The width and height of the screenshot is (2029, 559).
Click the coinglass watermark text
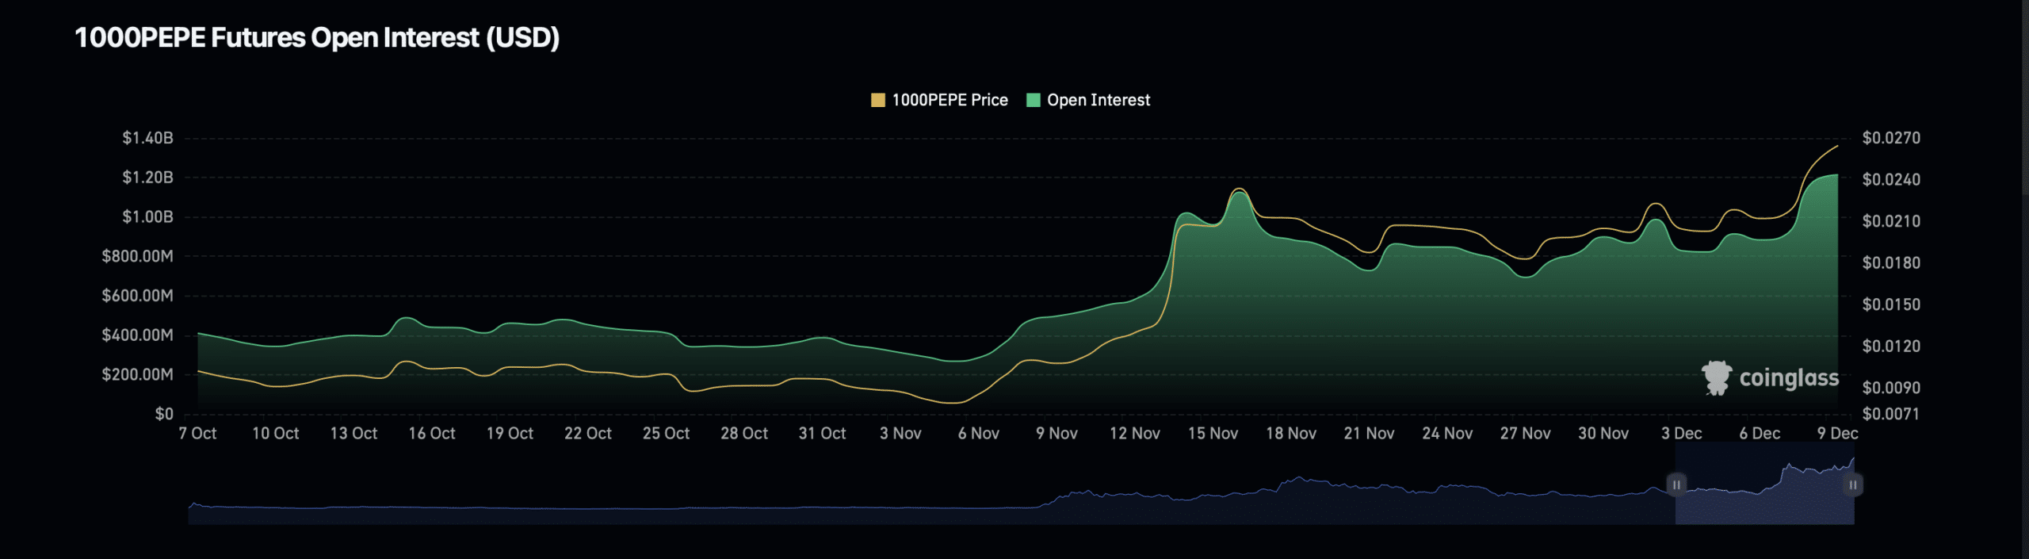(x=1789, y=378)
